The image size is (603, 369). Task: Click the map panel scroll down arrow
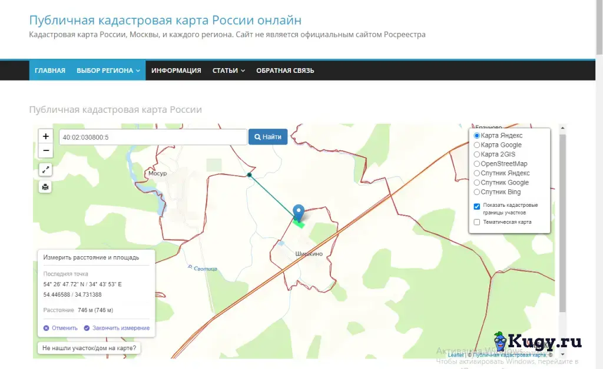coord(562,355)
